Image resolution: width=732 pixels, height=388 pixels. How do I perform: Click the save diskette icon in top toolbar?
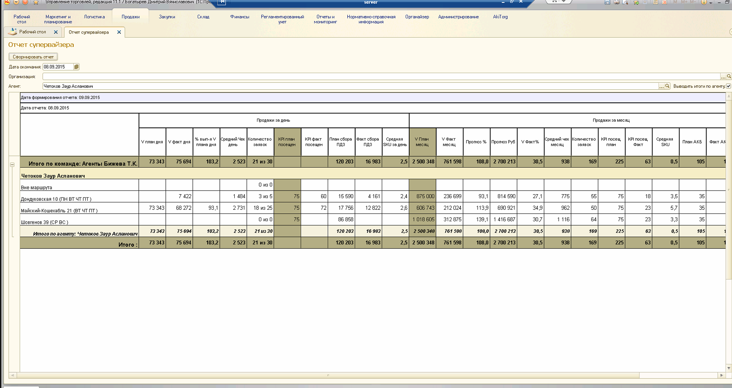click(607, 2)
